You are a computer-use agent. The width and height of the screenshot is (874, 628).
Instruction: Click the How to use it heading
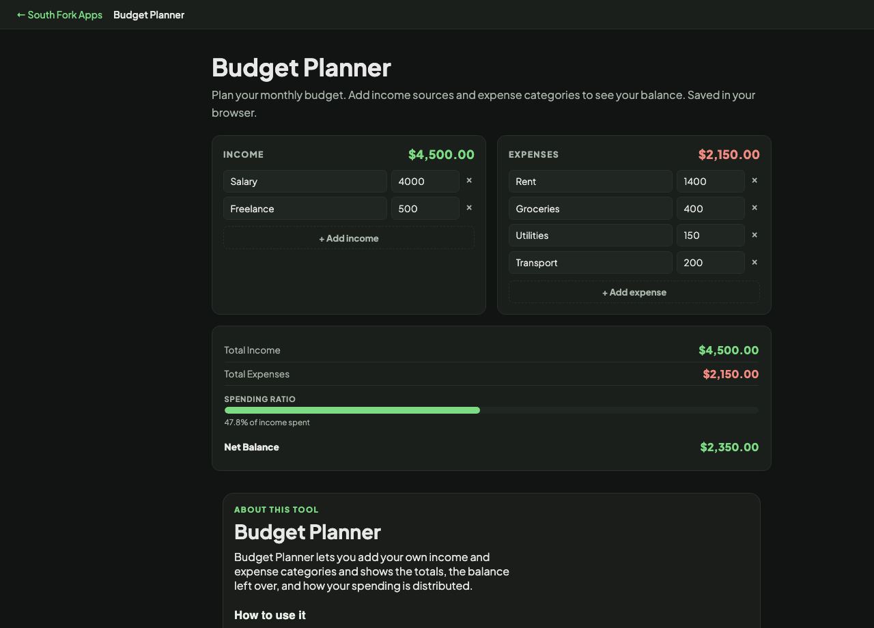[270, 615]
